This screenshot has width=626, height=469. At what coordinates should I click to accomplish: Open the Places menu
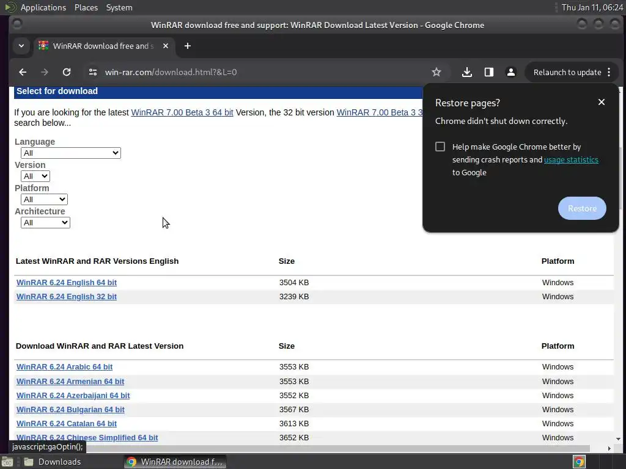[x=86, y=7]
